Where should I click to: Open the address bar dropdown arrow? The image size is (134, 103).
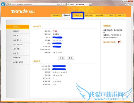59,4
